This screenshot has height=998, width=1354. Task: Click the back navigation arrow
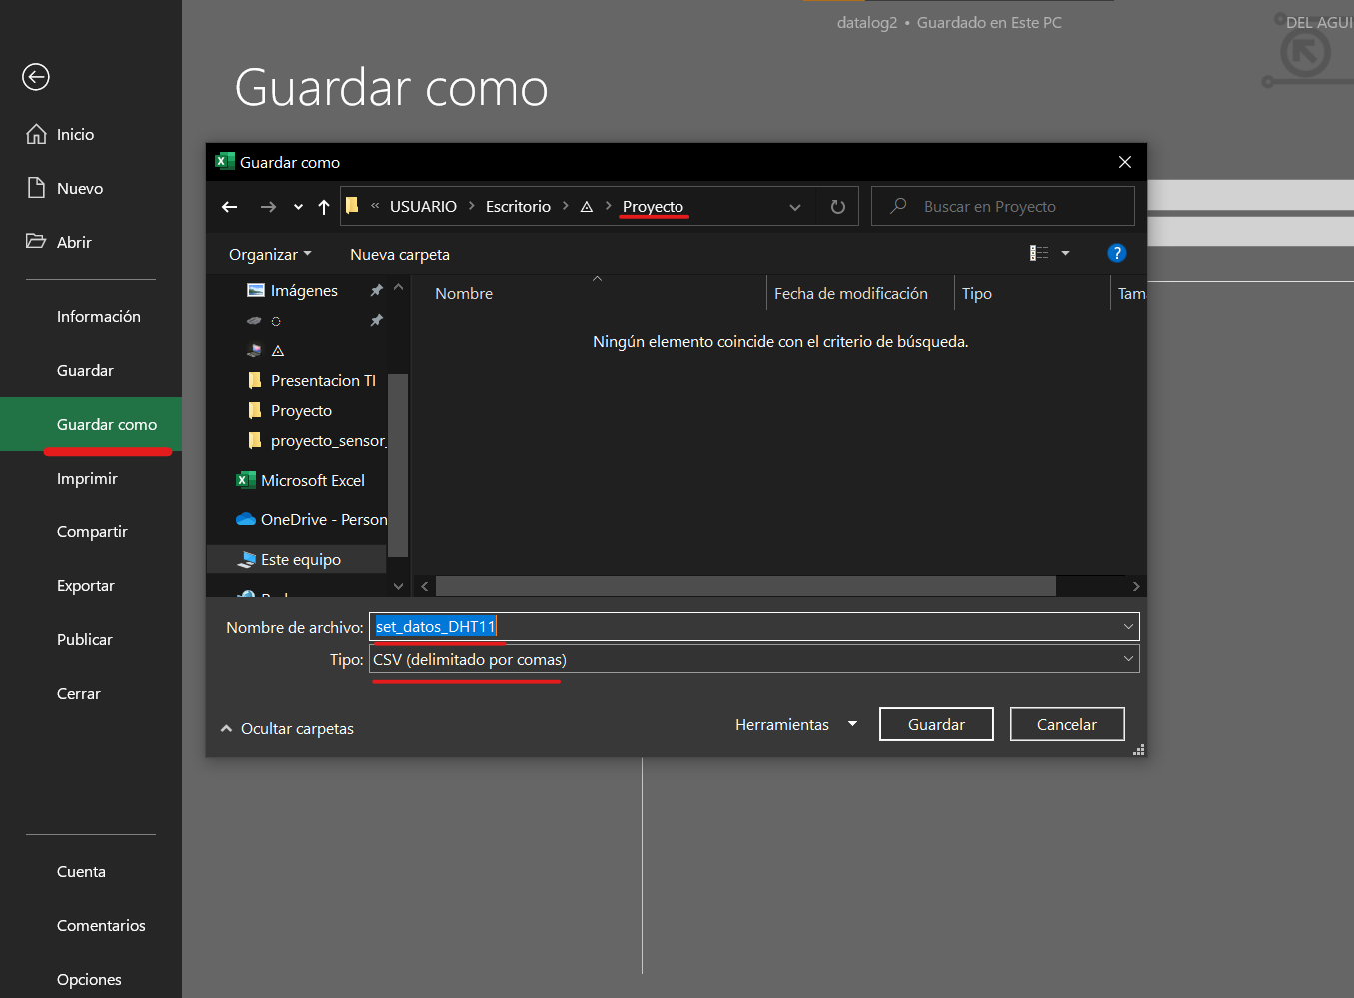229,206
